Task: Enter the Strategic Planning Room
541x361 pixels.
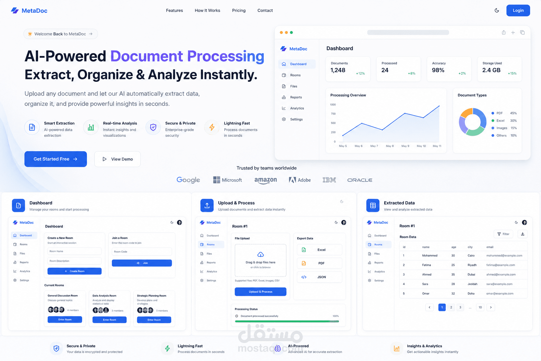Action: (154, 320)
